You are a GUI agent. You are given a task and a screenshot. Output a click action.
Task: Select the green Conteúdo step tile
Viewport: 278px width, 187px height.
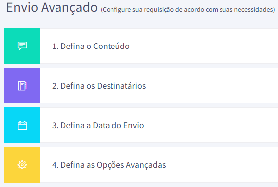(x=22, y=46)
